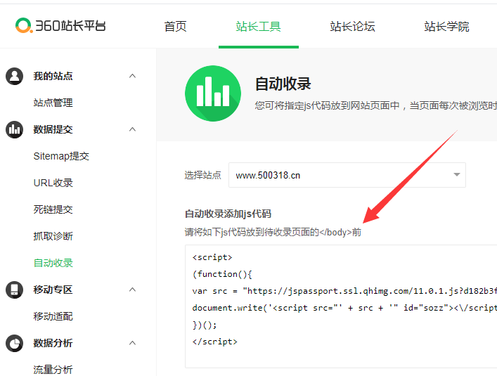Click the 自动收录添加js代码 heading
This screenshot has width=497, height=376.
point(228,214)
